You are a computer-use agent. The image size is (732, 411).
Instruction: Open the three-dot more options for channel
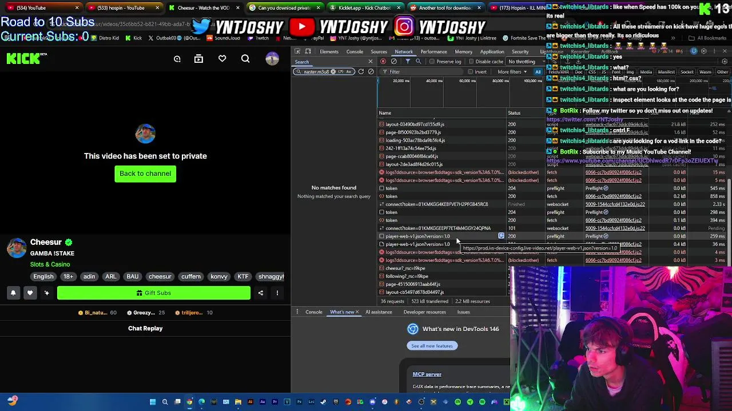coord(277,293)
